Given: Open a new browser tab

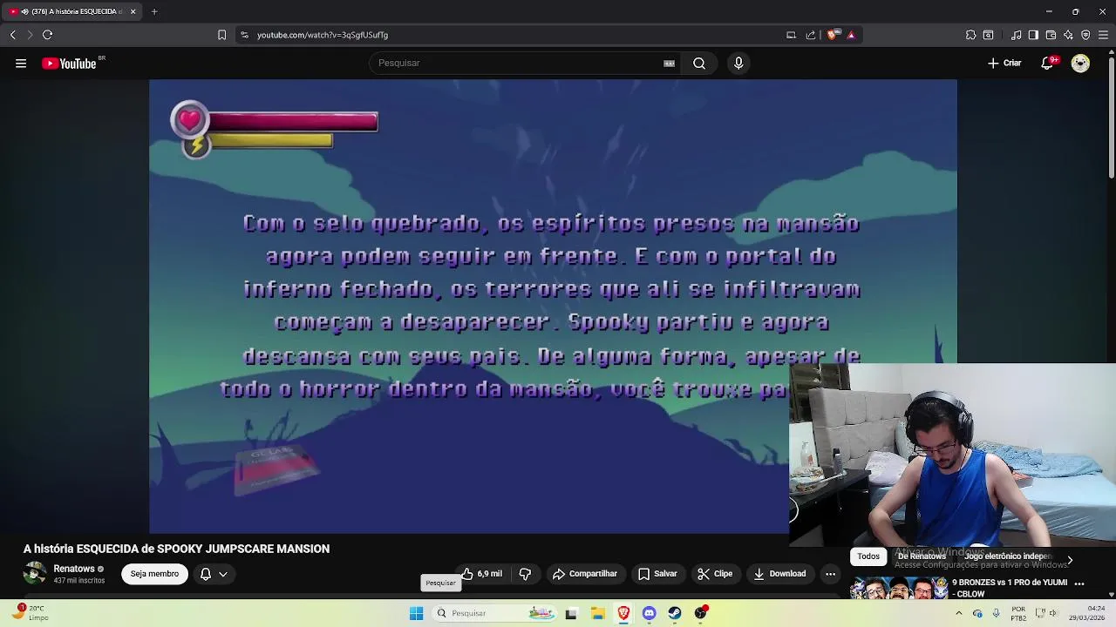Looking at the screenshot, I should pos(154,11).
